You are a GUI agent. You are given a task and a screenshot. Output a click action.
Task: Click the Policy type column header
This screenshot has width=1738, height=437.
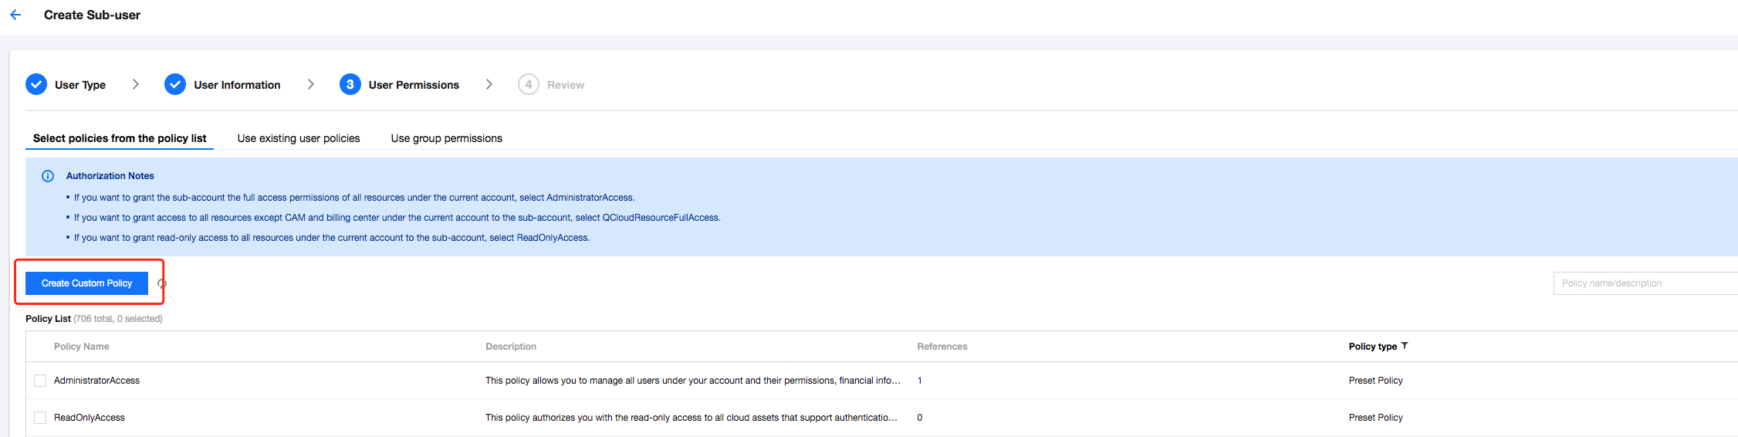tap(1372, 347)
